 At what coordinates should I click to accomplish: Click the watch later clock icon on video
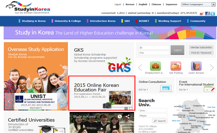point(120,117)
